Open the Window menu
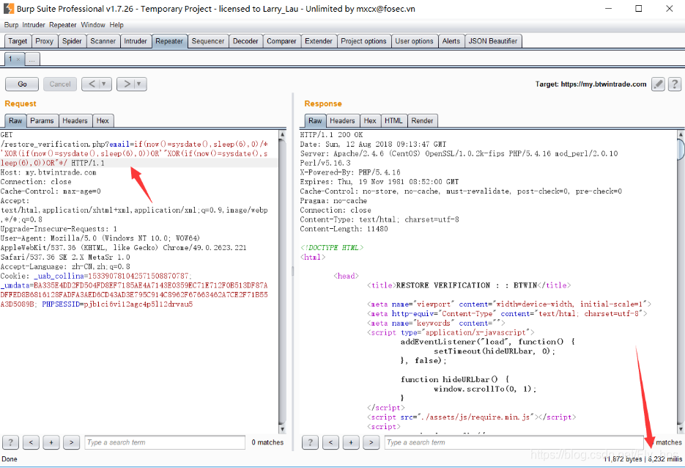Image resolution: width=685 pixels, height=468 pixels. pos(92,25)
